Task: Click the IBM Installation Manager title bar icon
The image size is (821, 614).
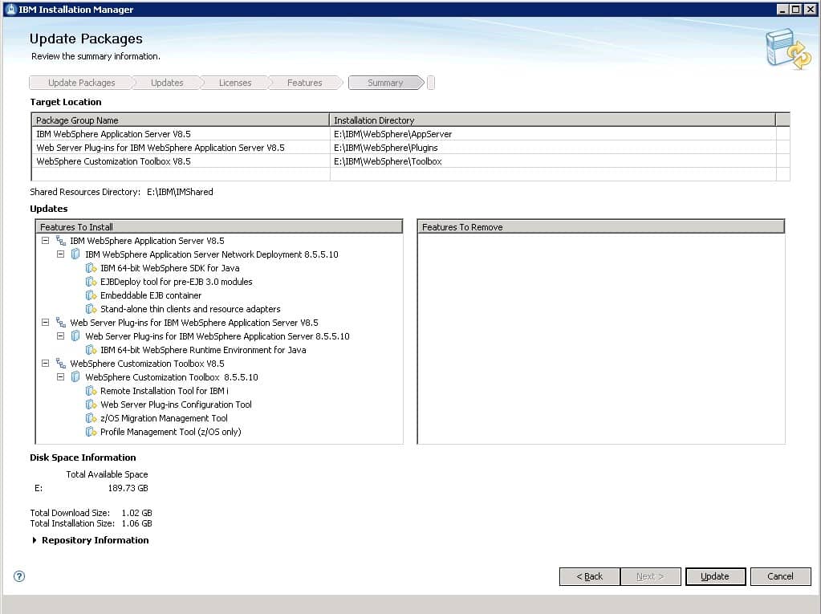Action: click(x=10, y=10)
